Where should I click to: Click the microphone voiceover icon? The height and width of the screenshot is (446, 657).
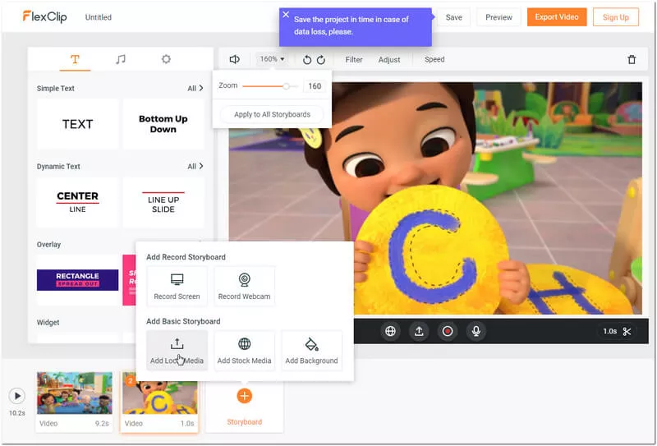476,331
